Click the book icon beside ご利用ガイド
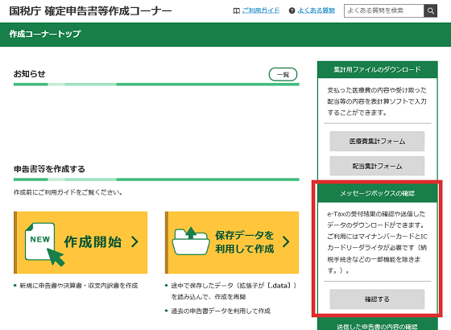This screenshot has width=451, height=330. click(237, 11)
